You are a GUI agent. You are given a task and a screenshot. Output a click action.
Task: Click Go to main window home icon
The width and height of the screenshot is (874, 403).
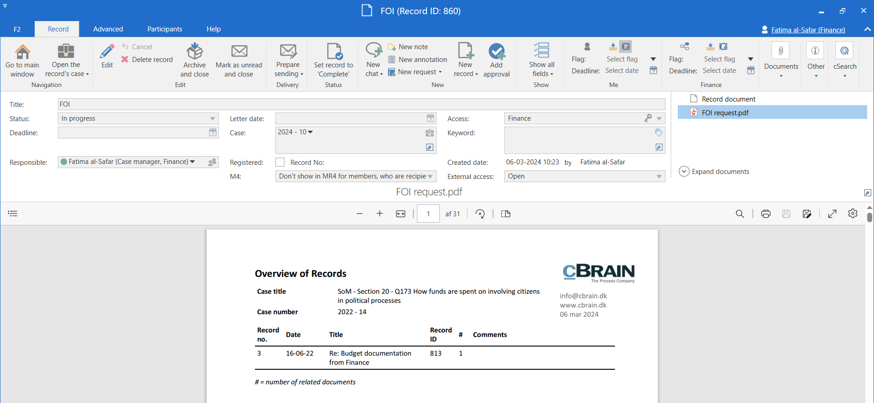22,51
